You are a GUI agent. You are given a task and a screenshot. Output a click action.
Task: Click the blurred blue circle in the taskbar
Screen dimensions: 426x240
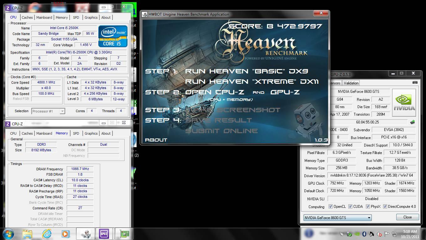click(x=309, y=233)
